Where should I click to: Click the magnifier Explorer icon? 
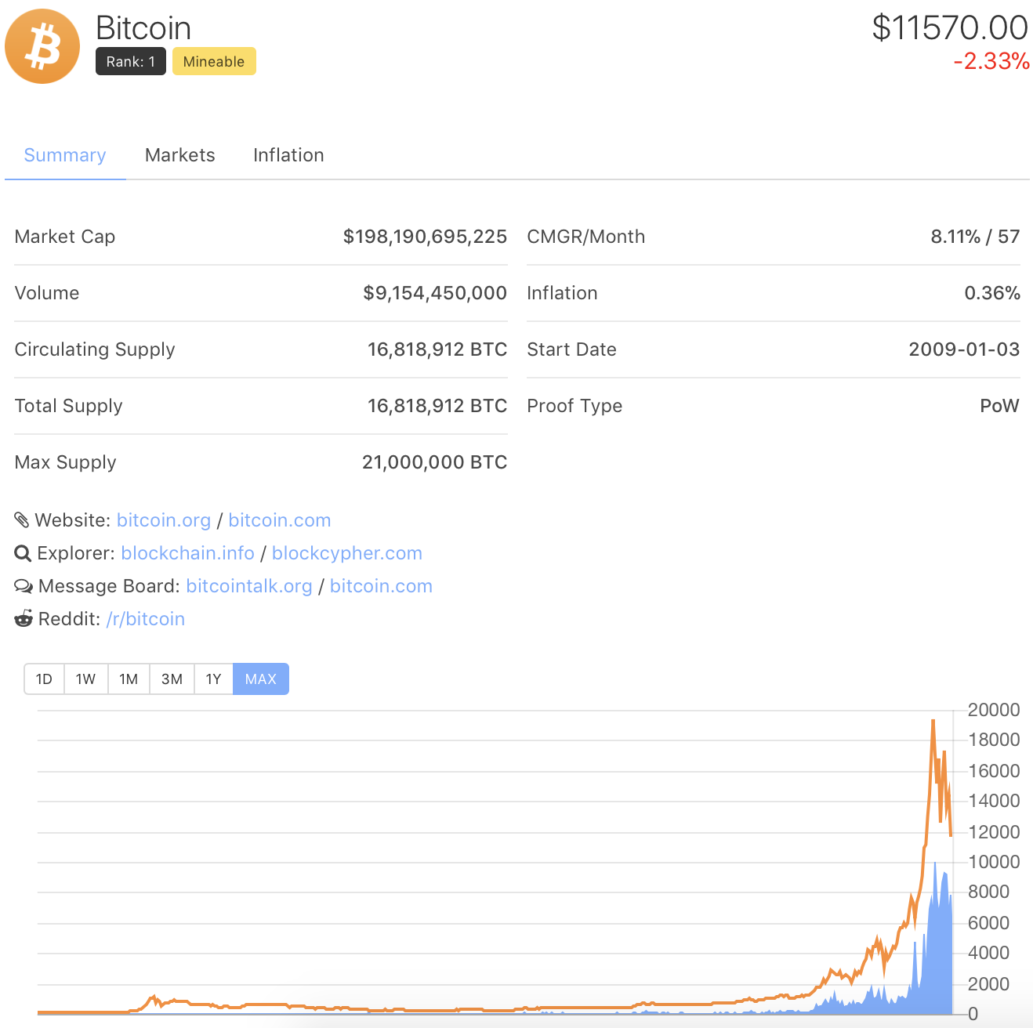point(23,553)
